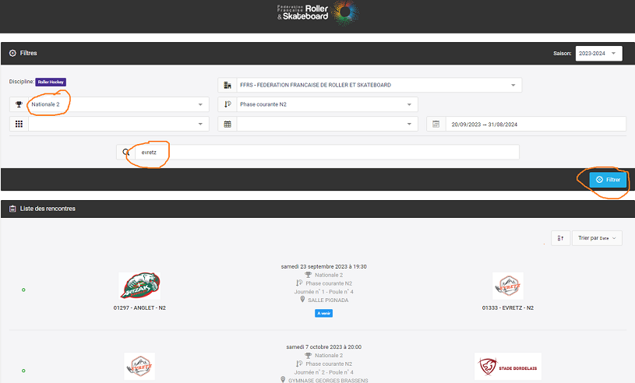Open the Trier par Date dropdown

tap(597, 238)
